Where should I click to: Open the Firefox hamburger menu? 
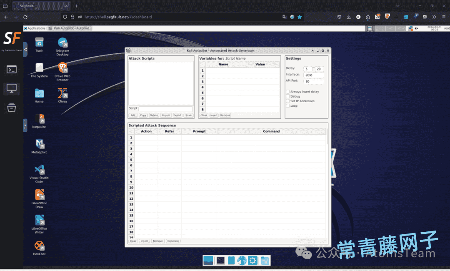tap(444, 17)
